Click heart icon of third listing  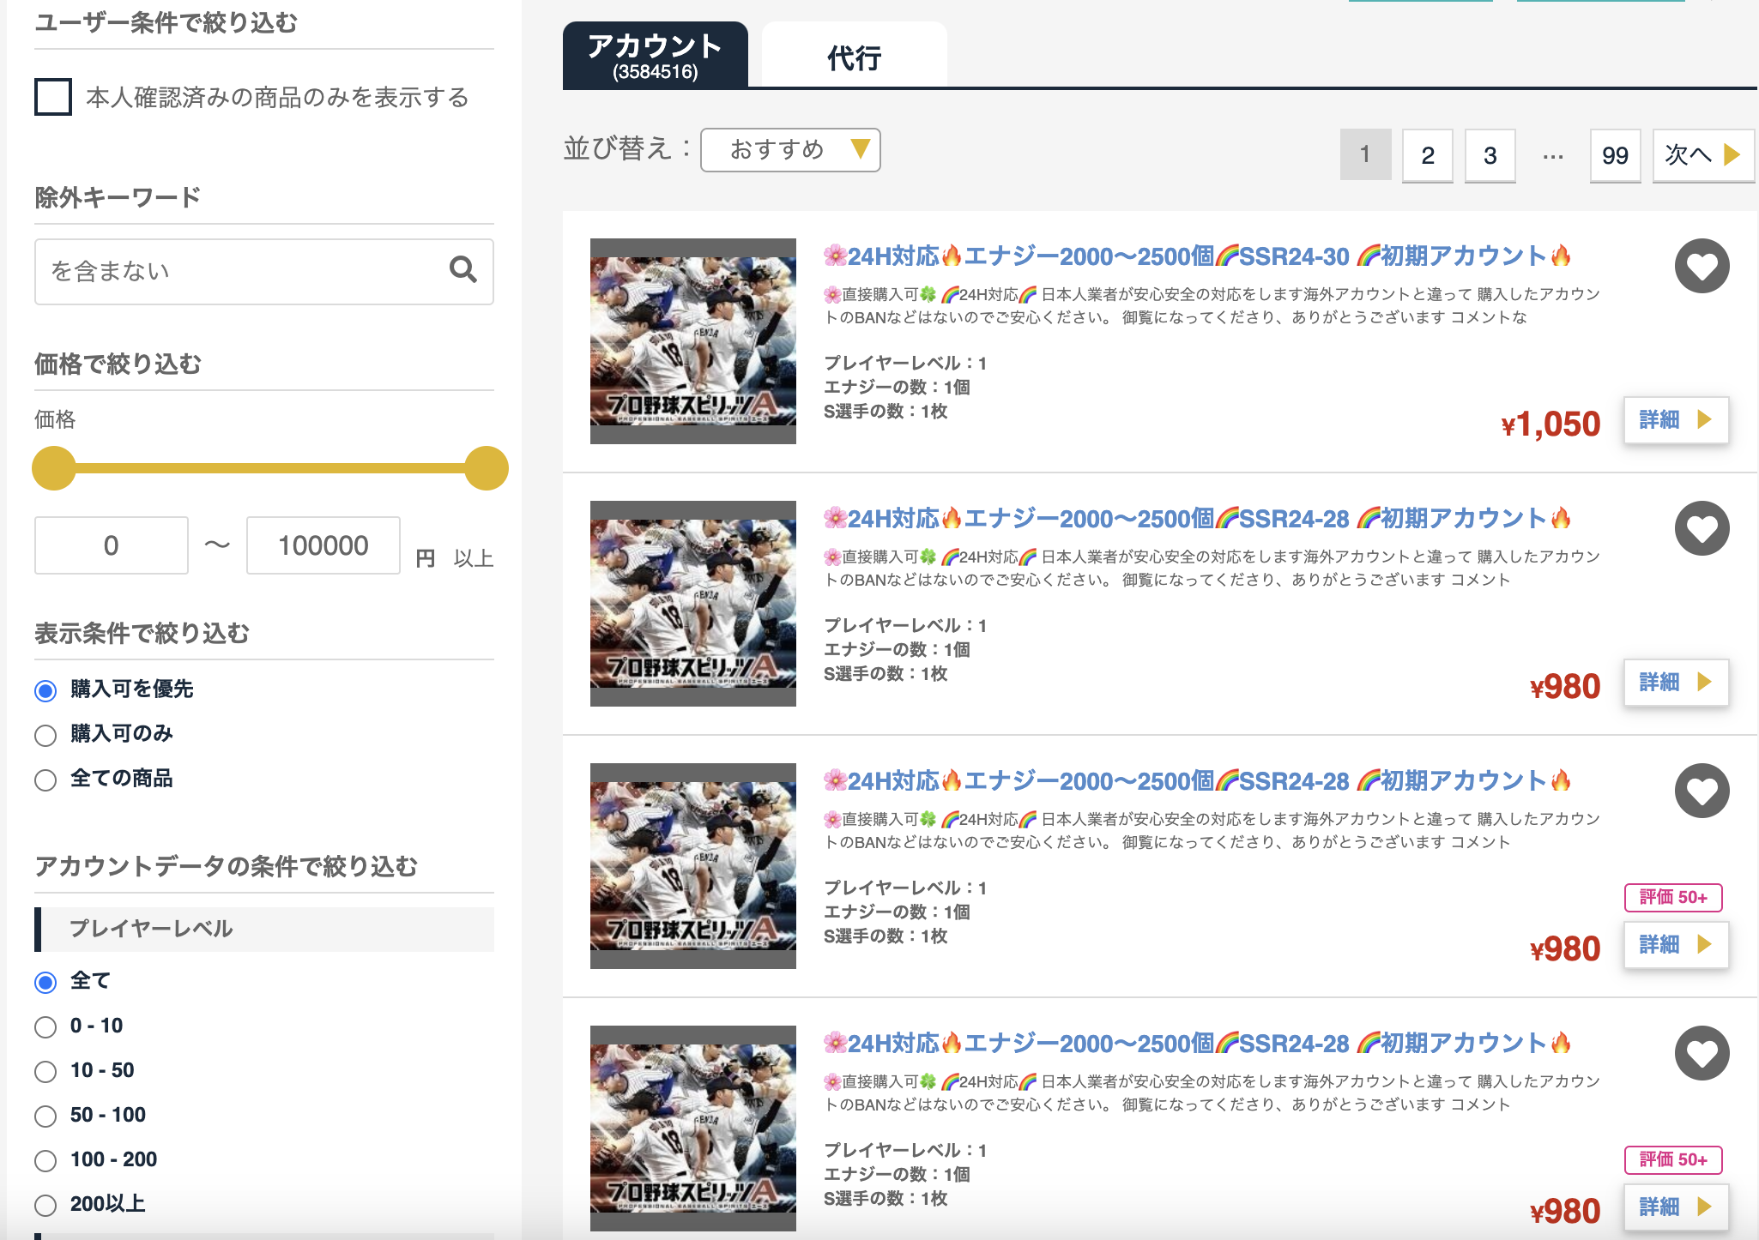pos(1702,791)
